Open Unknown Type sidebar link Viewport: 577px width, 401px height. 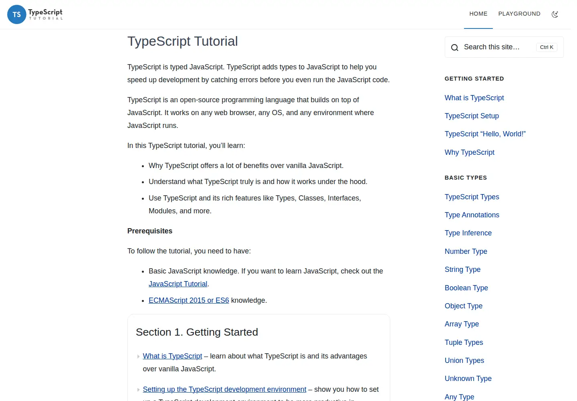click(x=468, y=379)
